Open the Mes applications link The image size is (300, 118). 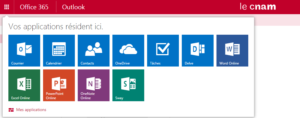31,110
